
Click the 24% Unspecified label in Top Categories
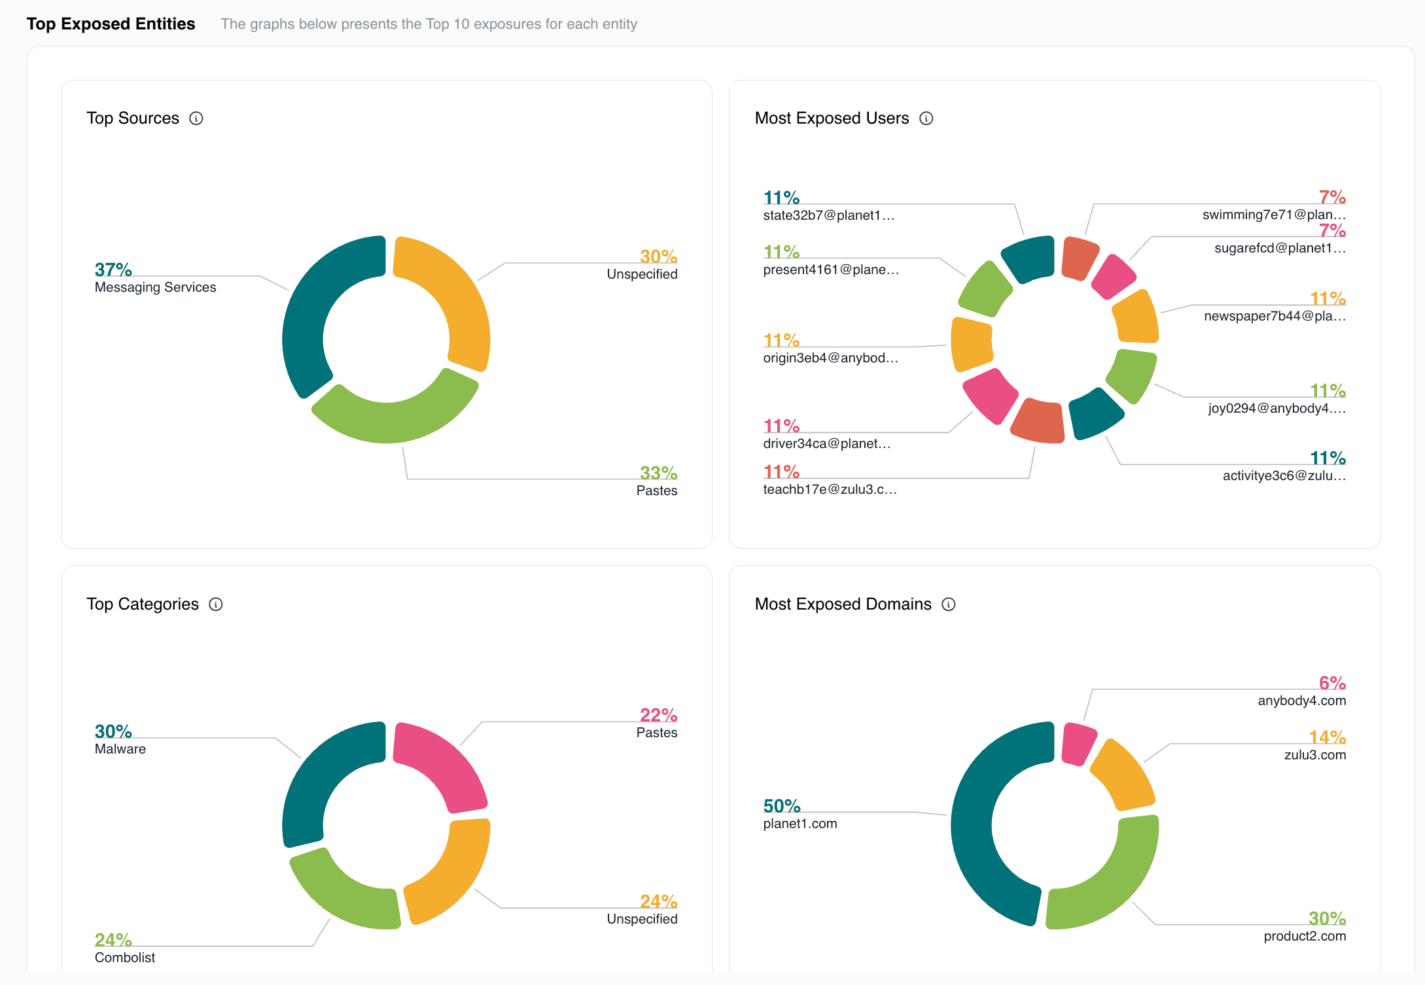point(642,910)
